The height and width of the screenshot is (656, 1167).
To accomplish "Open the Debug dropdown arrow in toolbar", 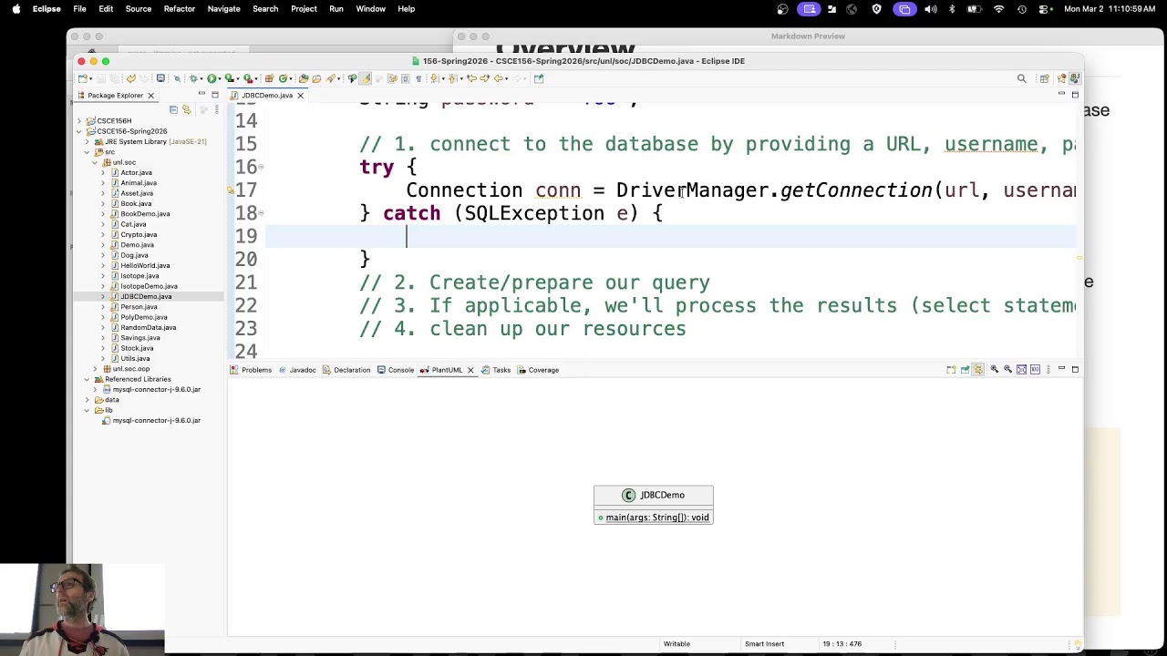I will click(201, 79).
